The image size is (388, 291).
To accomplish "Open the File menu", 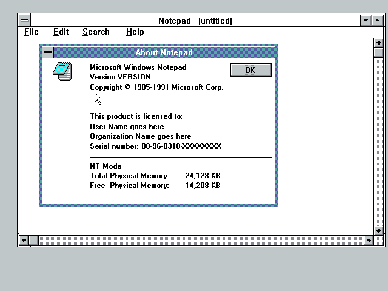I will 32,32.
